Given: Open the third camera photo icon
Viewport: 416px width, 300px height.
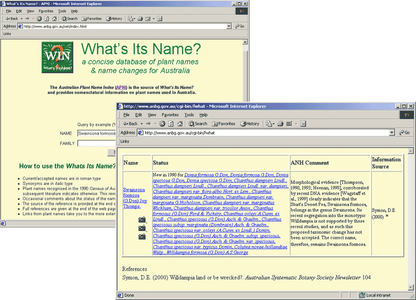Looking at the screenshot, I should (x=142, y=236).
